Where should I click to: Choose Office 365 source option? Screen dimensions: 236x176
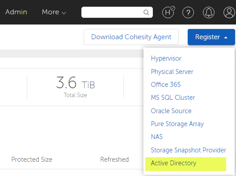pos(166,85)
